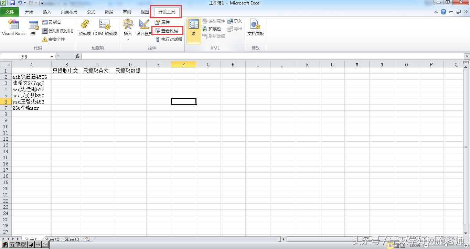Open the 加载项 add-ins dialog

point(85,28)
